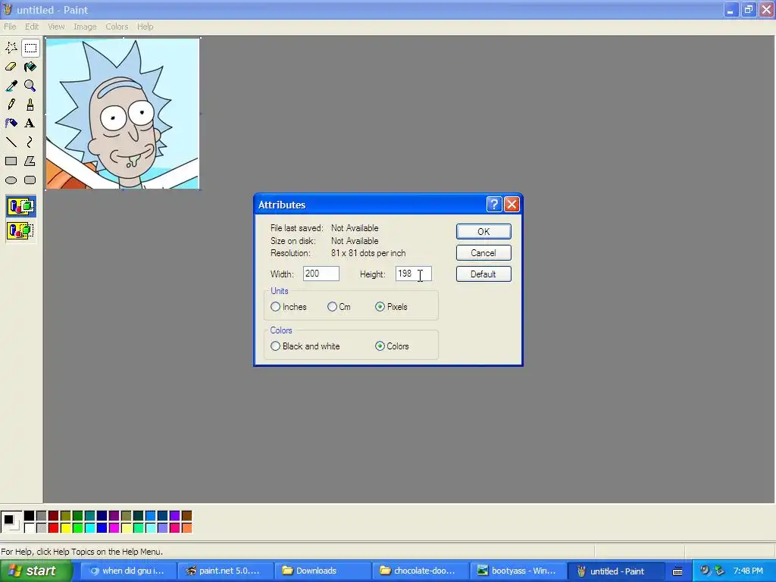This screenshot has width=776, height=582.
Task: Choose the Eraser tool
Action: [x=11, y=67]
